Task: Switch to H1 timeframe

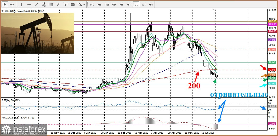Action: pyautogui.click(x=121, y=4)
